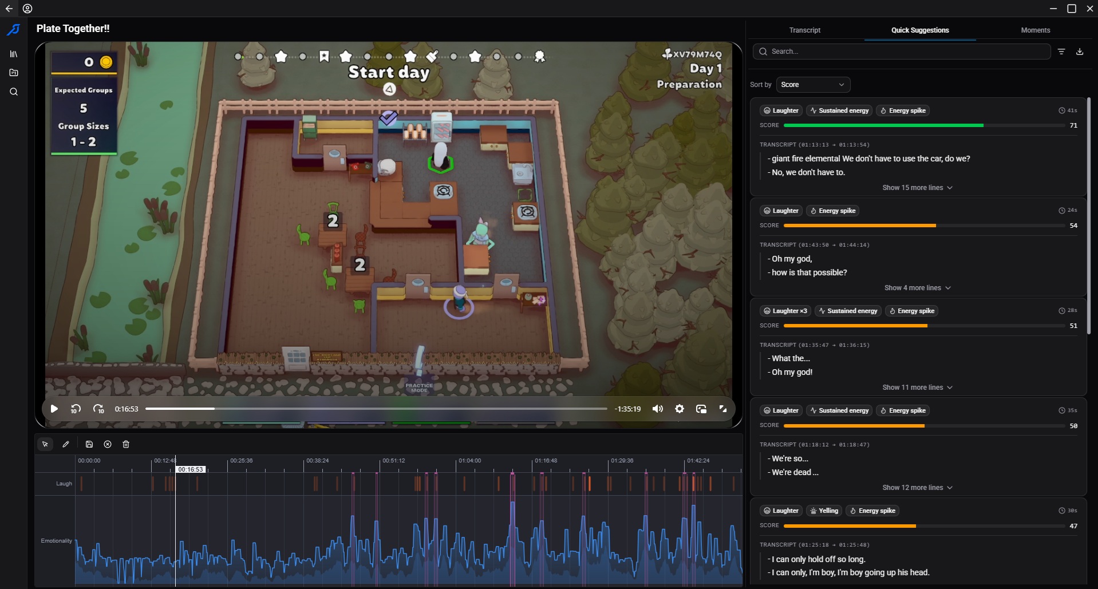Expand Show 12 more lines

pos(917,488)
